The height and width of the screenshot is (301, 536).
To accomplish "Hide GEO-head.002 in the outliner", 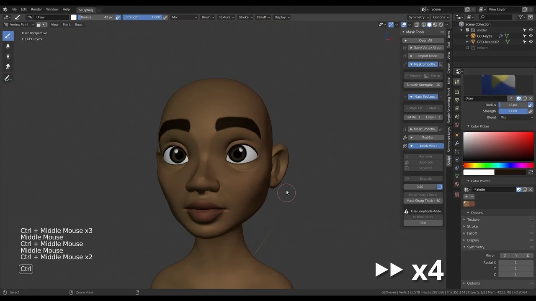I will [531, 41].
